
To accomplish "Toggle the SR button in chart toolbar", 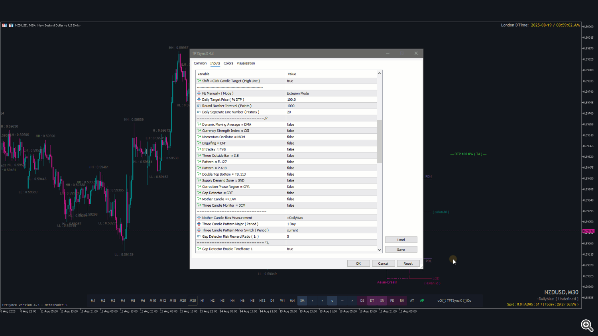I will click(382, 301).
